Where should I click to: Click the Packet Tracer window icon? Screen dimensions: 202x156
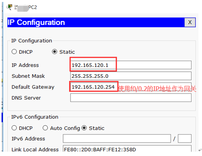coord(10,7)
